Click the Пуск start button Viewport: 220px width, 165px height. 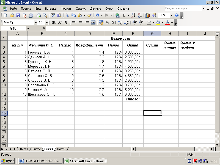click(8, 161)
